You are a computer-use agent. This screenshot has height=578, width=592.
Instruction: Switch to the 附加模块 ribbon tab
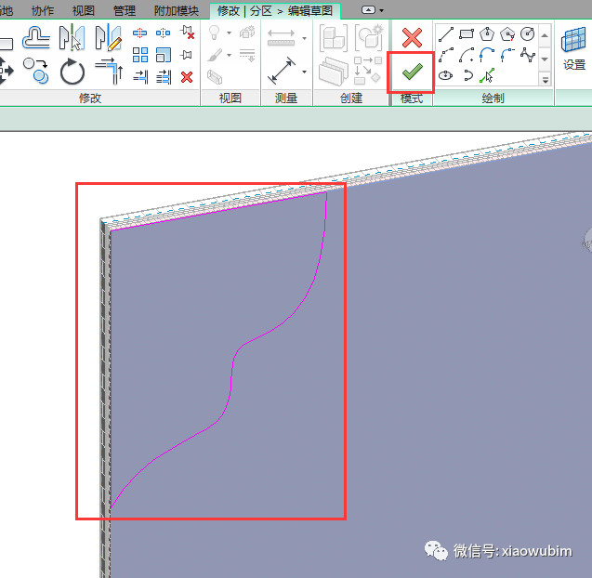[177, 10]
